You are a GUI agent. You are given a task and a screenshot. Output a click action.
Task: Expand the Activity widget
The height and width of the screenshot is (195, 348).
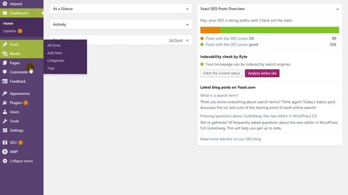point(187,25)
